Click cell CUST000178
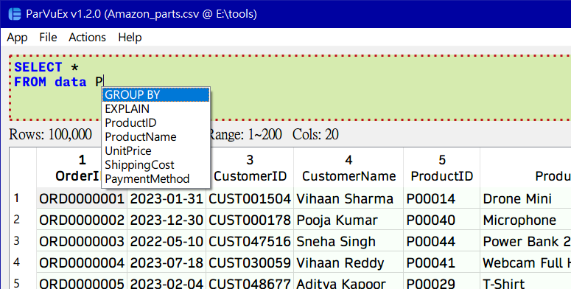The image size is (571, 289). point(250,220)
